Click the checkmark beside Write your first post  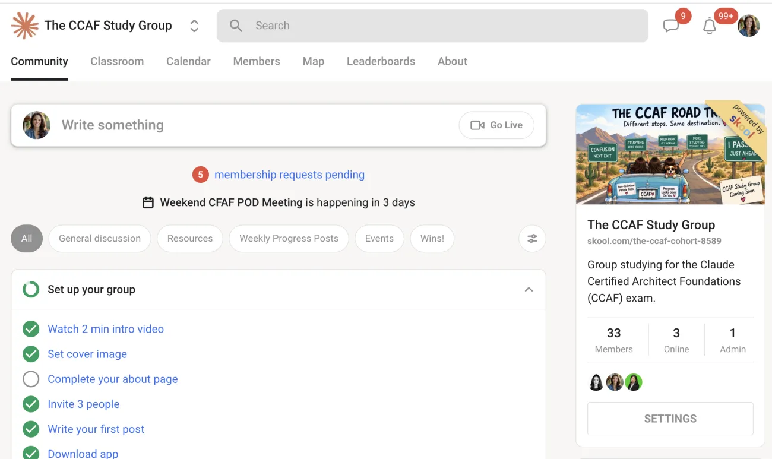pos(31,429)
